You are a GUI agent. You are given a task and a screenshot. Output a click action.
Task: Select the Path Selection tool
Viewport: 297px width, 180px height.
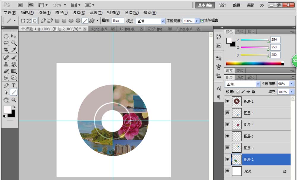(6, 92)
